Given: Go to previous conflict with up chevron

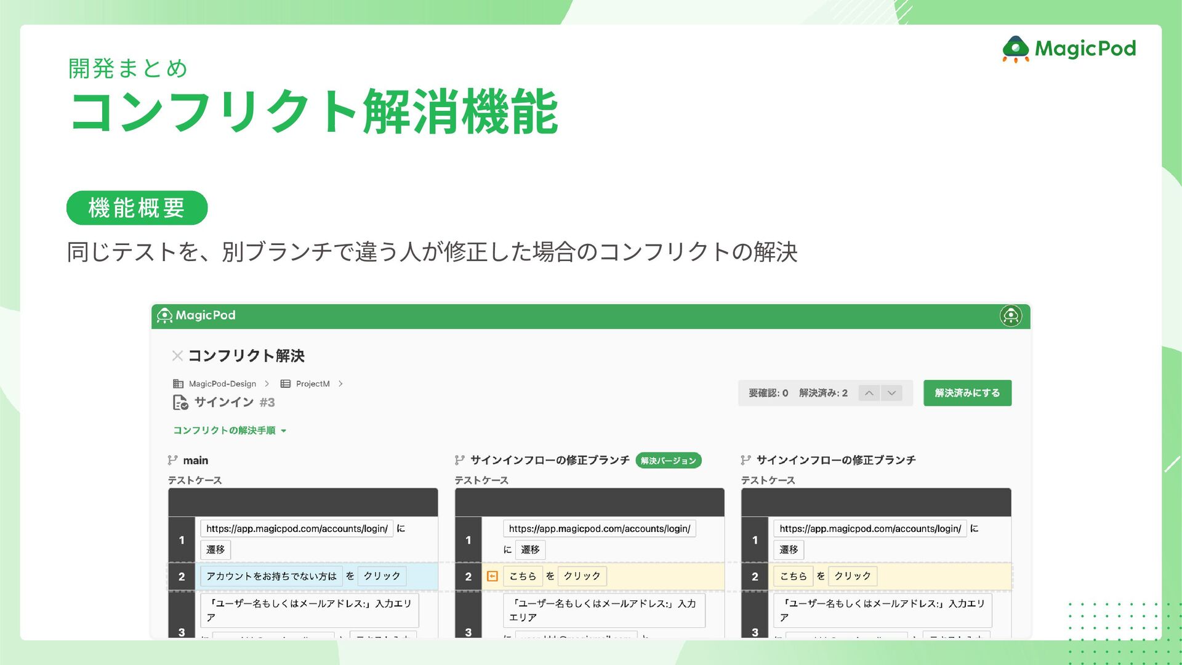Looking at the screenshot, I should coord(869,393).
